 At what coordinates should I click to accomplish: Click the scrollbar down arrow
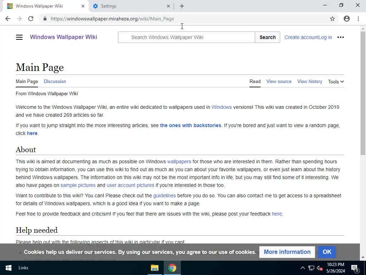point(363,257)
